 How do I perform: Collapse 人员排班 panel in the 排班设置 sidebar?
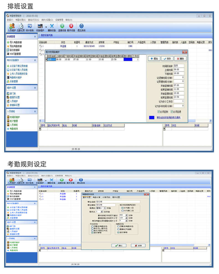[x=35, y=111]
